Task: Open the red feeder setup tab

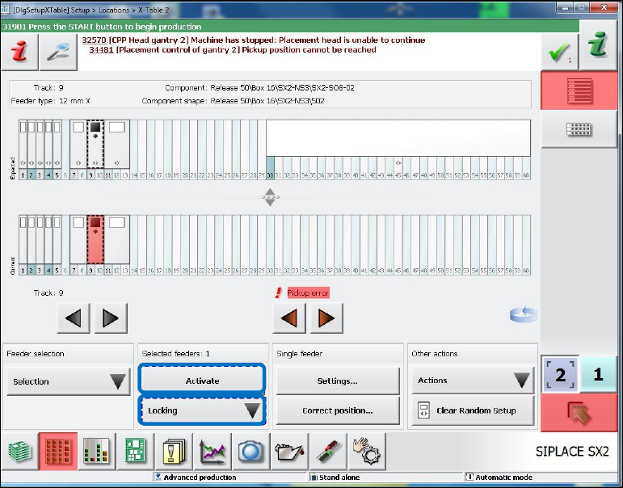Action: [57, 452]
